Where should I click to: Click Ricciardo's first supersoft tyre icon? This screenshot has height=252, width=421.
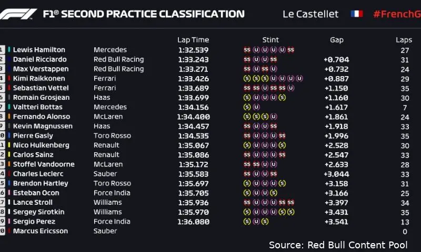247,59
